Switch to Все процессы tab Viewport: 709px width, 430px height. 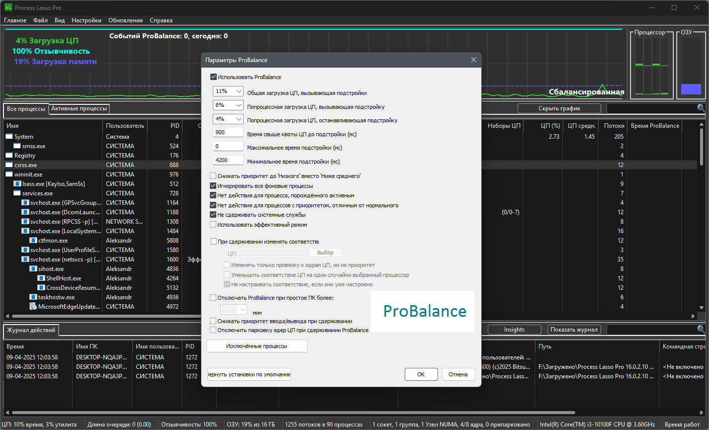tap(26, 109)
